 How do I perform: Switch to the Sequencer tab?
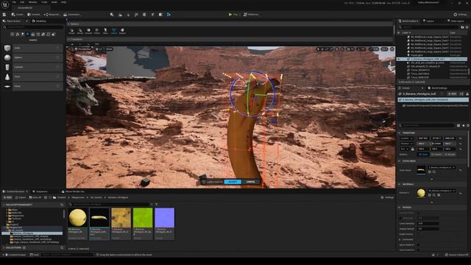pos(40,191)
